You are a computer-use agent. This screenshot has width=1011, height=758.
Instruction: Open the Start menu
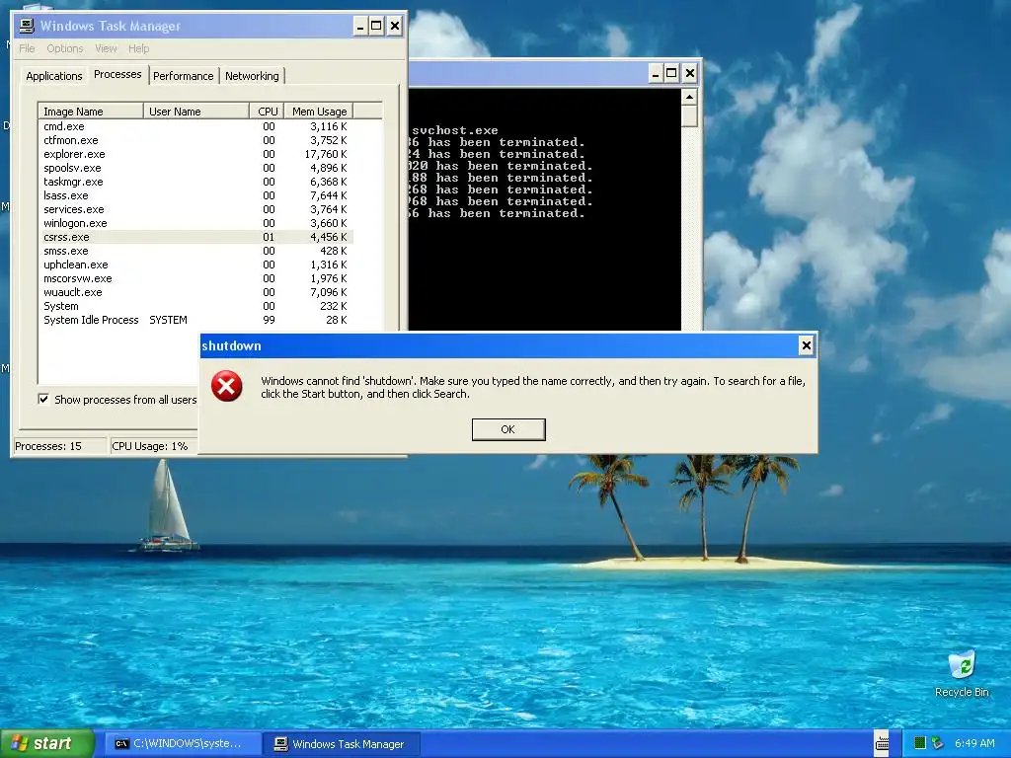pyautogui.click(x=47, y=743)
